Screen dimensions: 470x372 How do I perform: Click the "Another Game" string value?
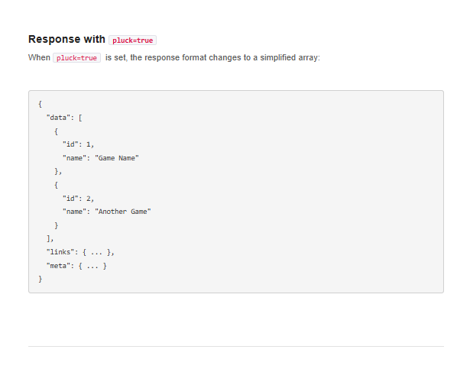click(123, 212)
